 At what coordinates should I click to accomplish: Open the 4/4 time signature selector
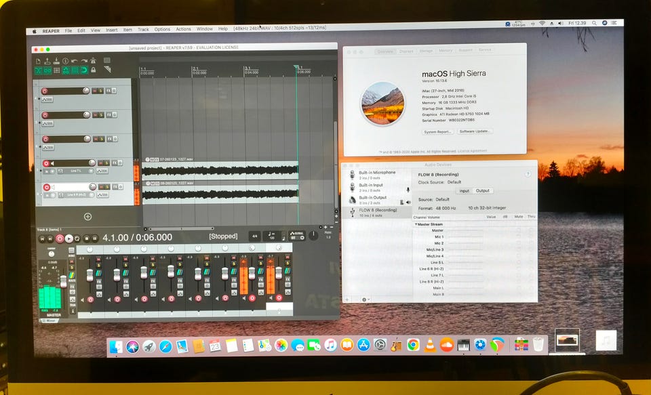click(x=254, y=236)
